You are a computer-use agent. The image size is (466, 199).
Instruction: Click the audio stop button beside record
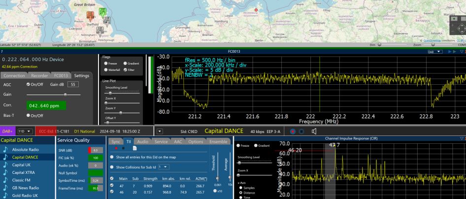[301, 132]
